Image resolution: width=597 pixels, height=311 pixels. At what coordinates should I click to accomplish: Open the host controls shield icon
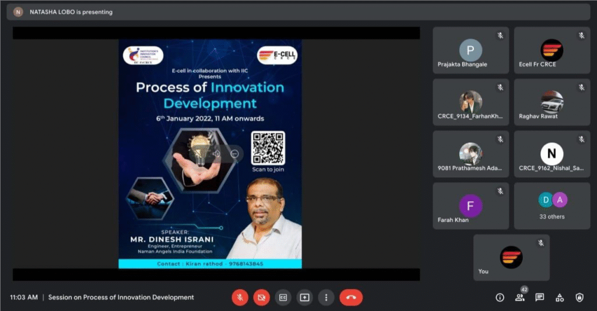coord(579,298)
